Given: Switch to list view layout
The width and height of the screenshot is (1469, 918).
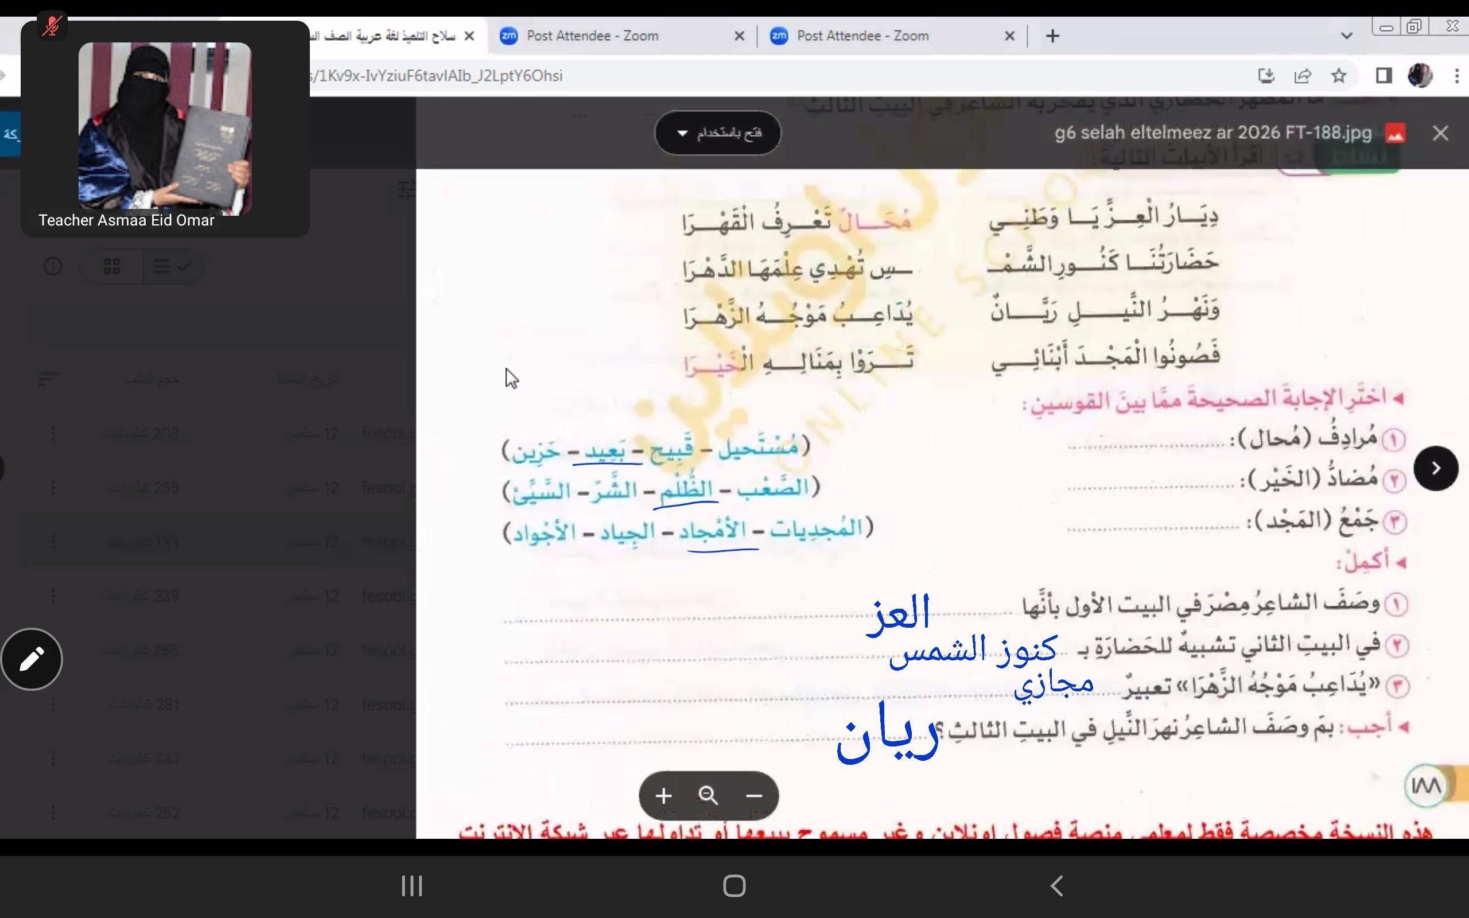Looking at the screenshot, I should pyautogui.click(x=171, y=266).
